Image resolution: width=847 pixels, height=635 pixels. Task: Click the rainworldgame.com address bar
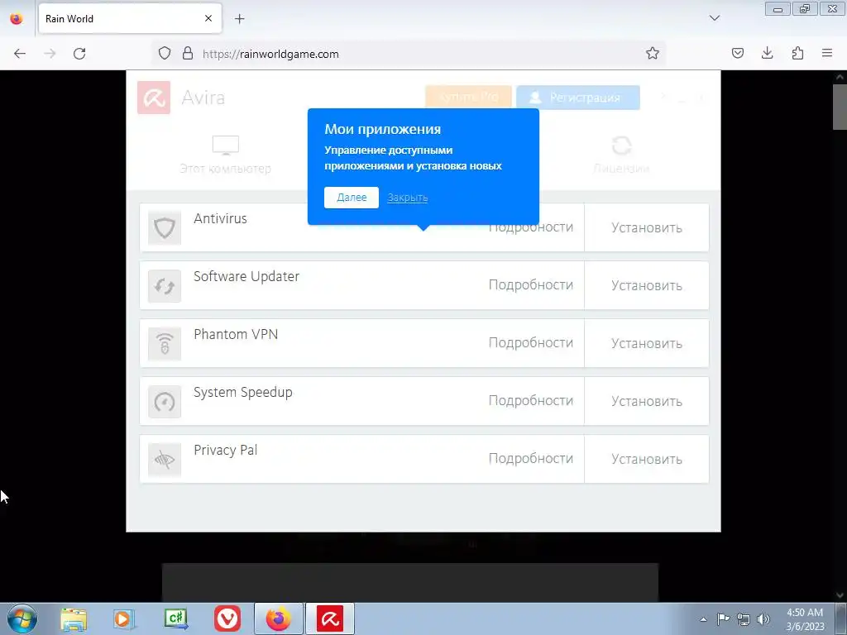pyautogui.click(x=410, y=54)
